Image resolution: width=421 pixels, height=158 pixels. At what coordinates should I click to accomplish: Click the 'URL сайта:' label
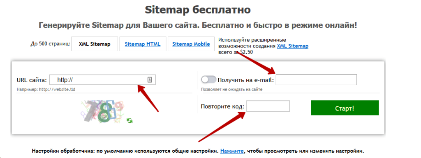point(32,80)
